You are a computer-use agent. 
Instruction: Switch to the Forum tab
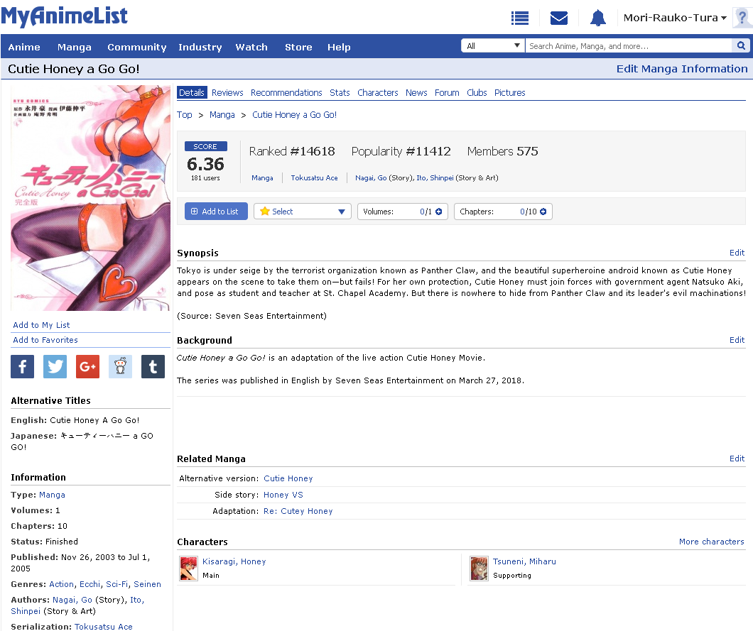447,92
